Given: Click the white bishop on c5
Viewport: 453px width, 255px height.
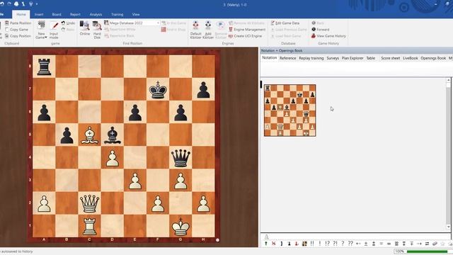Looking at the screenshot, I should point(90,135).
